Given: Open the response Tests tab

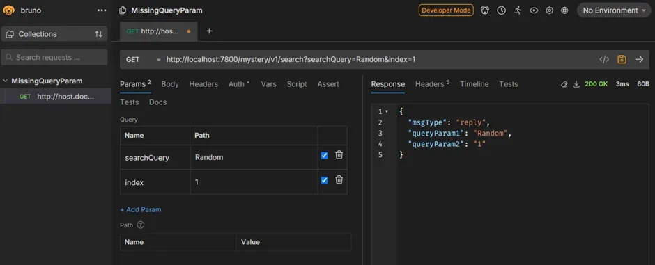Looking at the screenshot, I should point(509,84).
